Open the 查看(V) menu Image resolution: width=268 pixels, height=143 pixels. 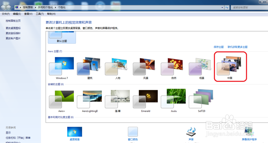point(28,14)
